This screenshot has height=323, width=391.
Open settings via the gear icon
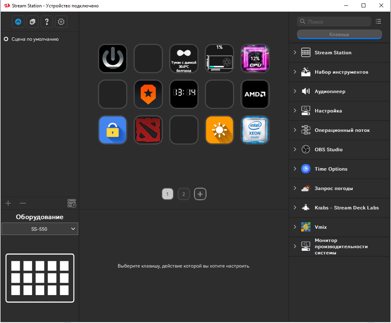pyautogui.click(x=61, y=22)
